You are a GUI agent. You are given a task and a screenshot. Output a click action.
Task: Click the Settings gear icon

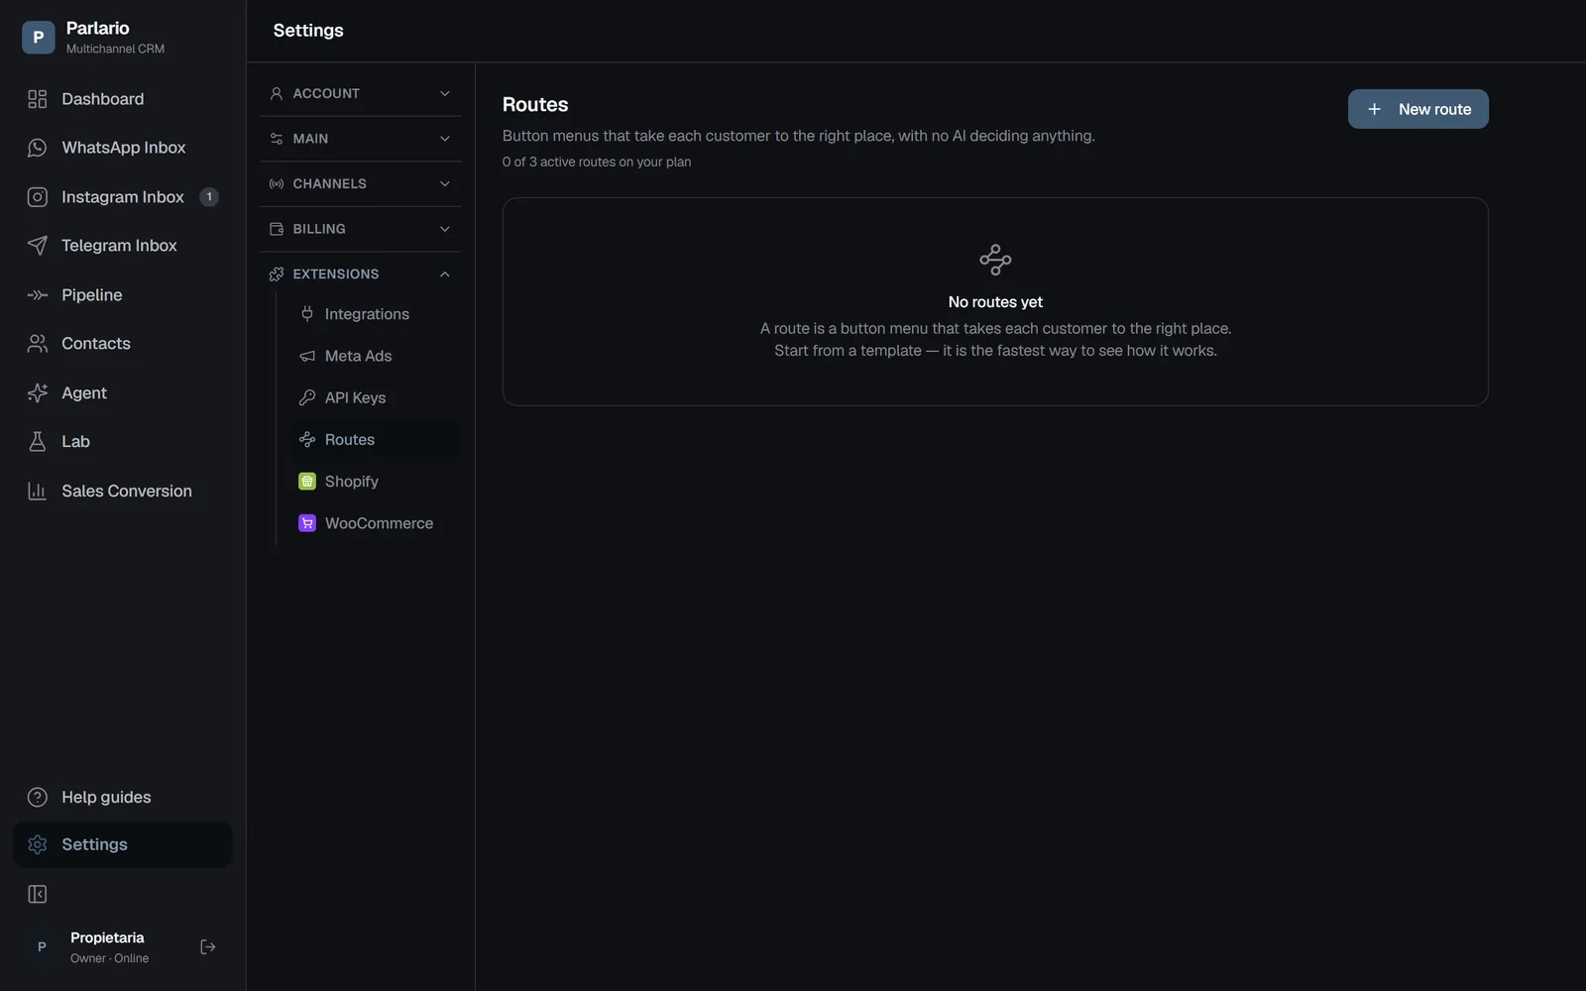[x=38, y=844]
